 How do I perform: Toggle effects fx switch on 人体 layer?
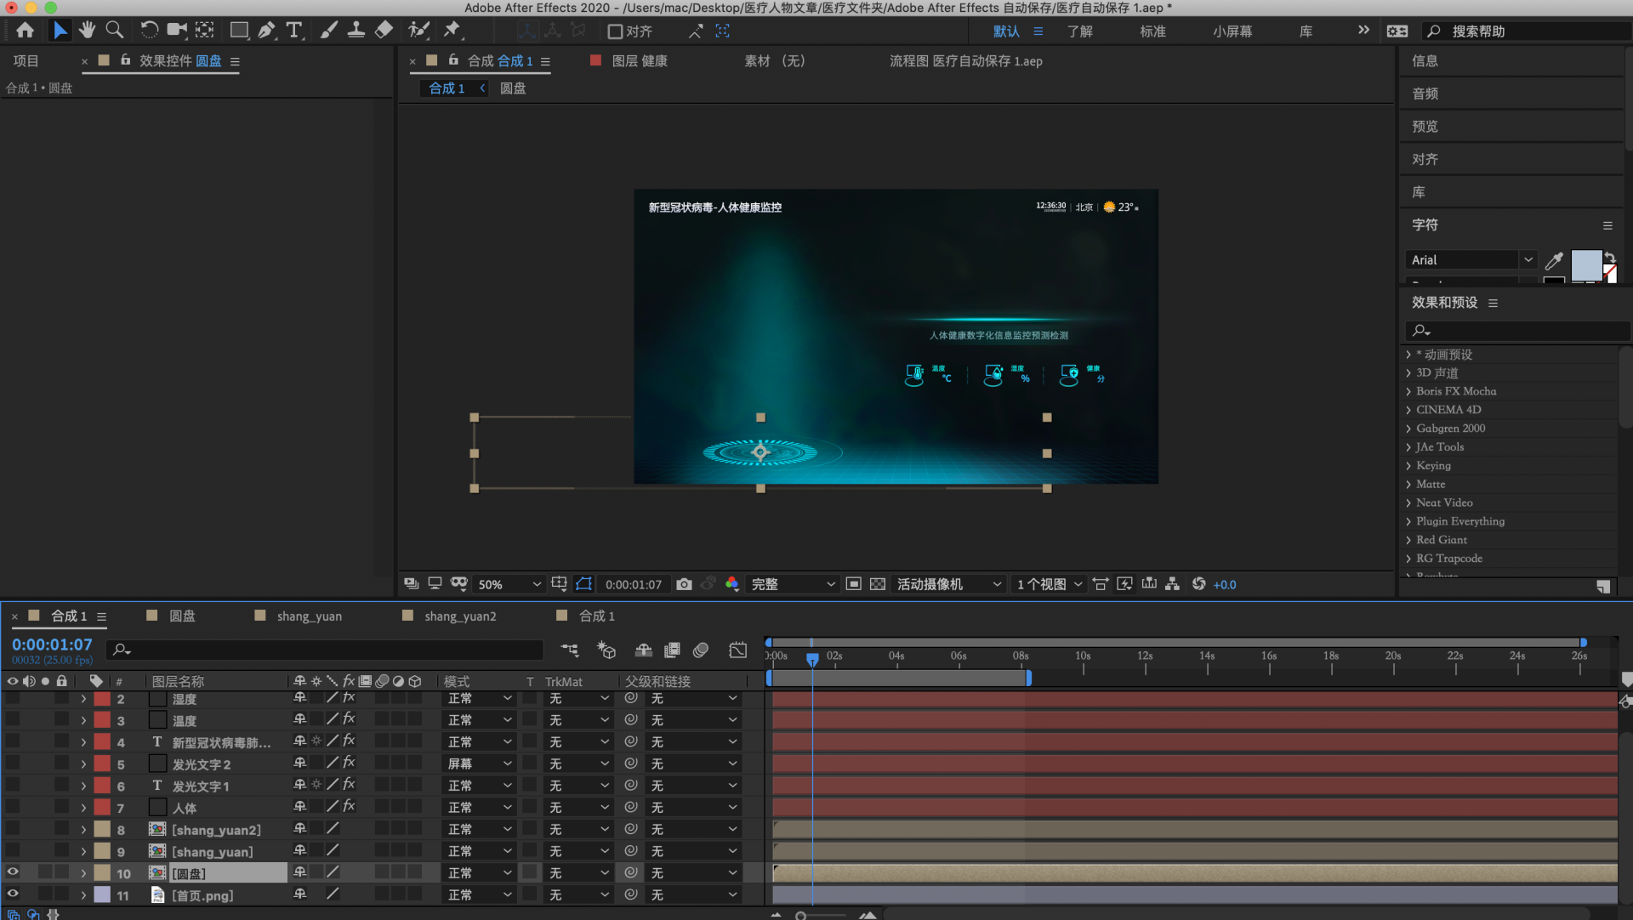point(349,806)
